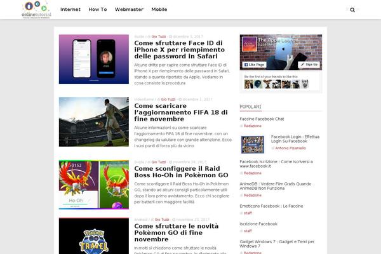
Task: Click Gio Tuzzi author on Face ID article
Action: 158,36
